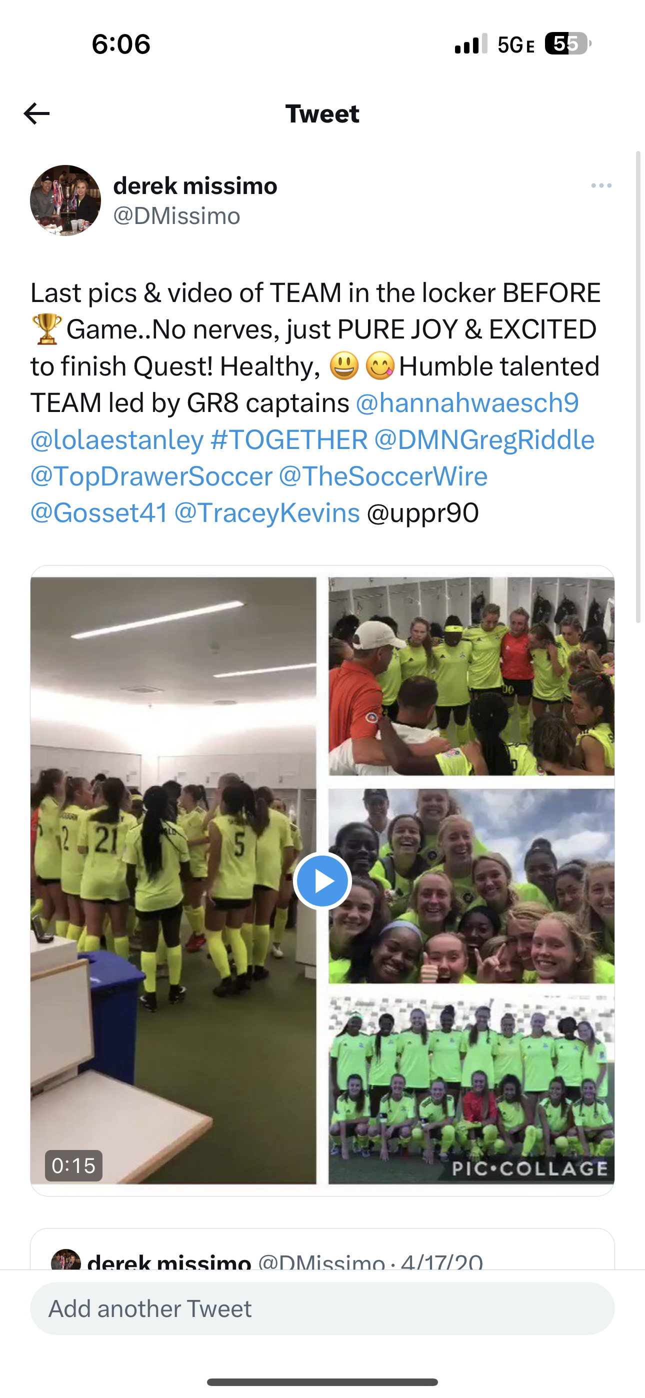Visit the @TopDrawerSoccer profile link

pyautogui.click(x=151, y=476)
